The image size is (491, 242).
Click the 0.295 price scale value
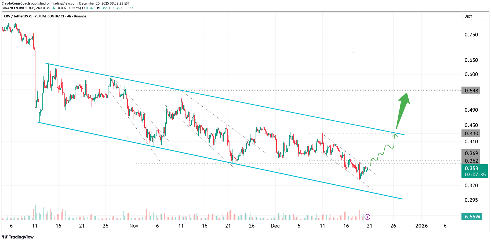click(471, 200)
